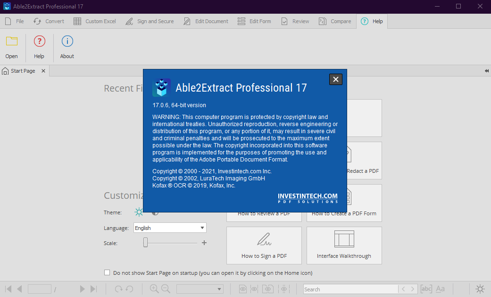Switch to the Convert tab
The height and width of the screenshot is (297, 491).
pos(49,21)
